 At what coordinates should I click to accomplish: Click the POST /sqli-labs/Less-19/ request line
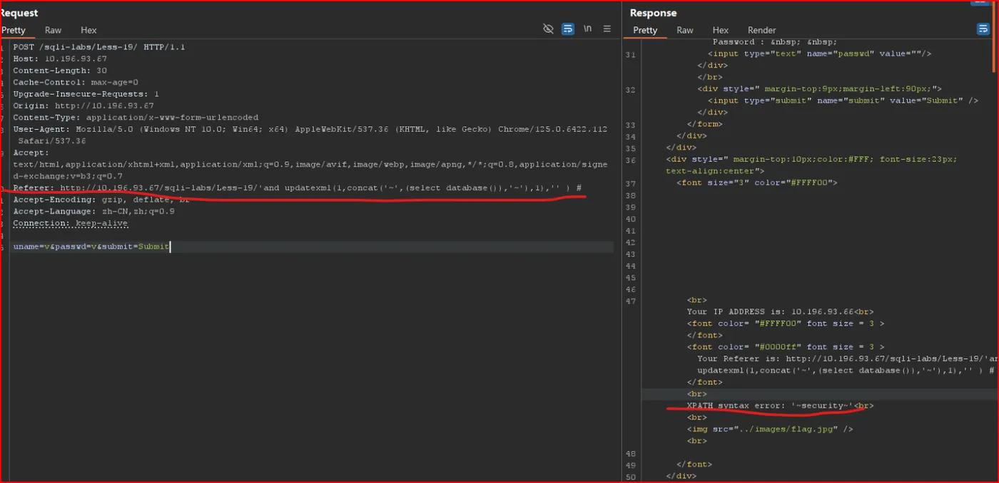[98, 47]
